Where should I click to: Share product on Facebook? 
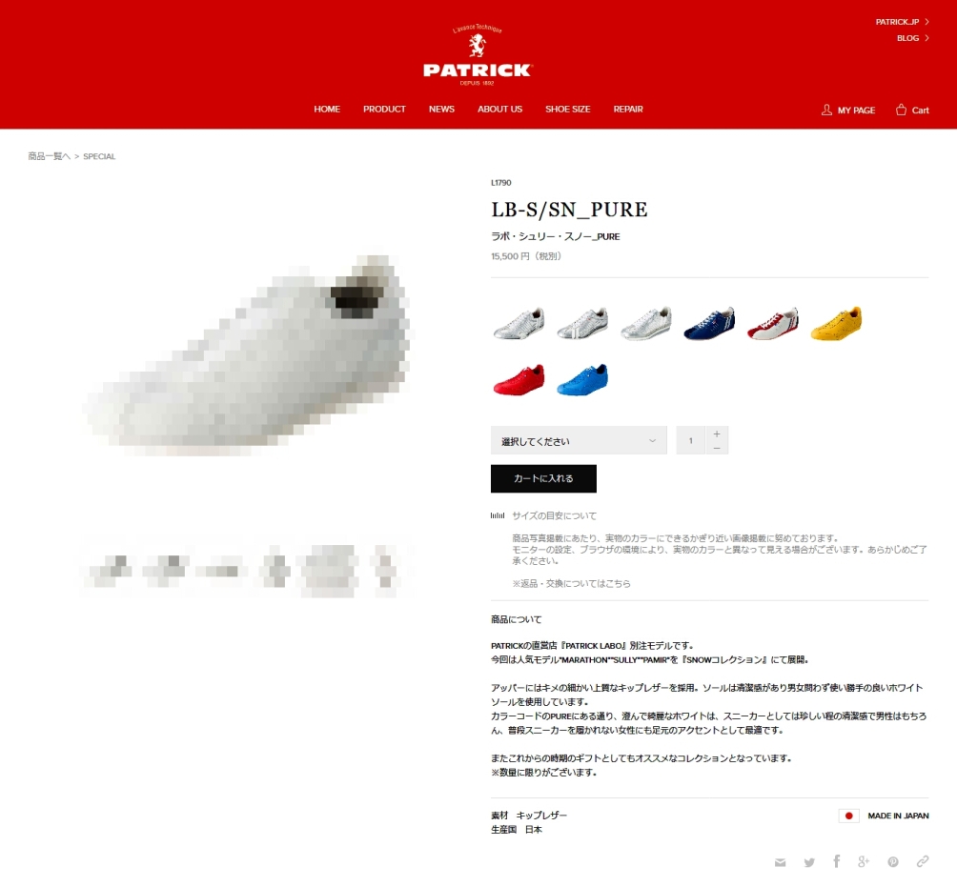click(x=836, y=860)
